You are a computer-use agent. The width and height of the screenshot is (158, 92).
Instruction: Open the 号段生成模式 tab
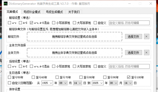(x=54, y=12)
